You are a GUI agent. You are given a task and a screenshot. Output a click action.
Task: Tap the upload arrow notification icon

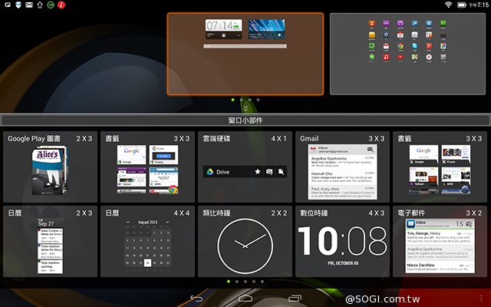(x=40, y=5)
